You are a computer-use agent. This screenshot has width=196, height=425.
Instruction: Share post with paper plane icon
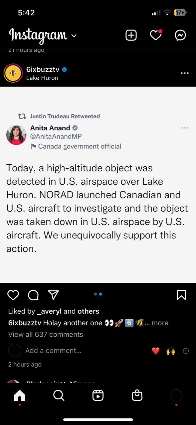(53, 295)
